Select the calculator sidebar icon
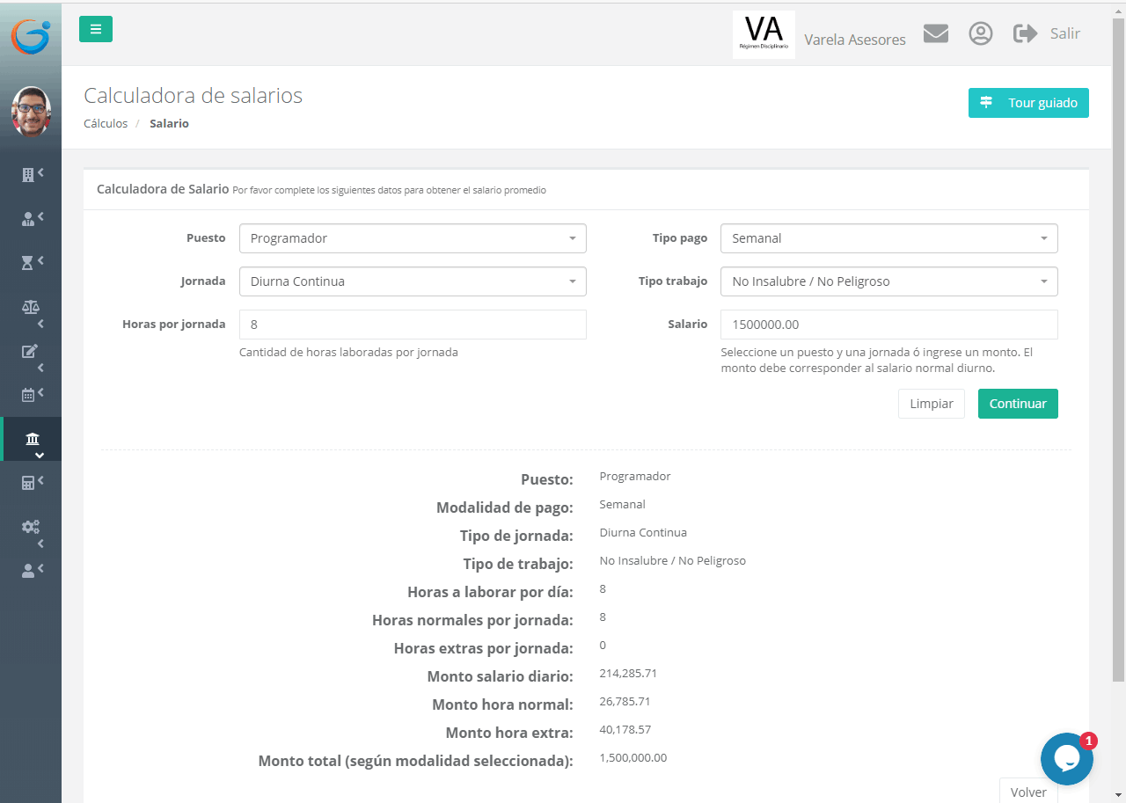The height and width of the screenshot is (803, 1126). [28, 482]
